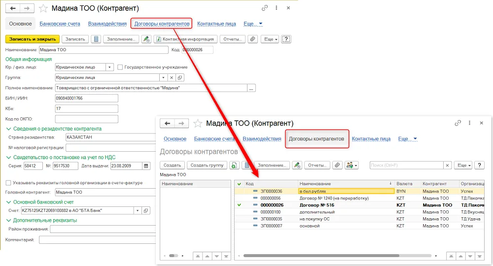493x266 pixels.
Task: Click the ellipsis button of Полное наименование
Action: pos(251,88)
